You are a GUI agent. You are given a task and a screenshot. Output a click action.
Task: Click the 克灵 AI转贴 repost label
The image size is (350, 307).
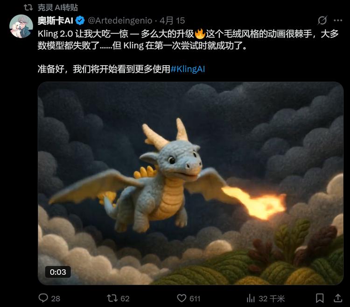point(57,7)
